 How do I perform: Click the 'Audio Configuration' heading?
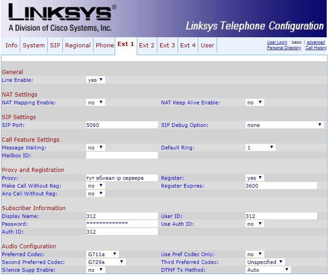(x=29, y=246)
